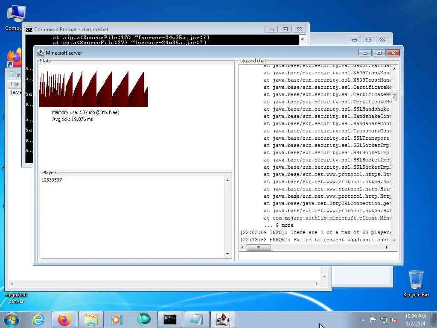This screenshot has height=328, width=437.
Task: Open the Start menu orb
Action: click(12, 319)
